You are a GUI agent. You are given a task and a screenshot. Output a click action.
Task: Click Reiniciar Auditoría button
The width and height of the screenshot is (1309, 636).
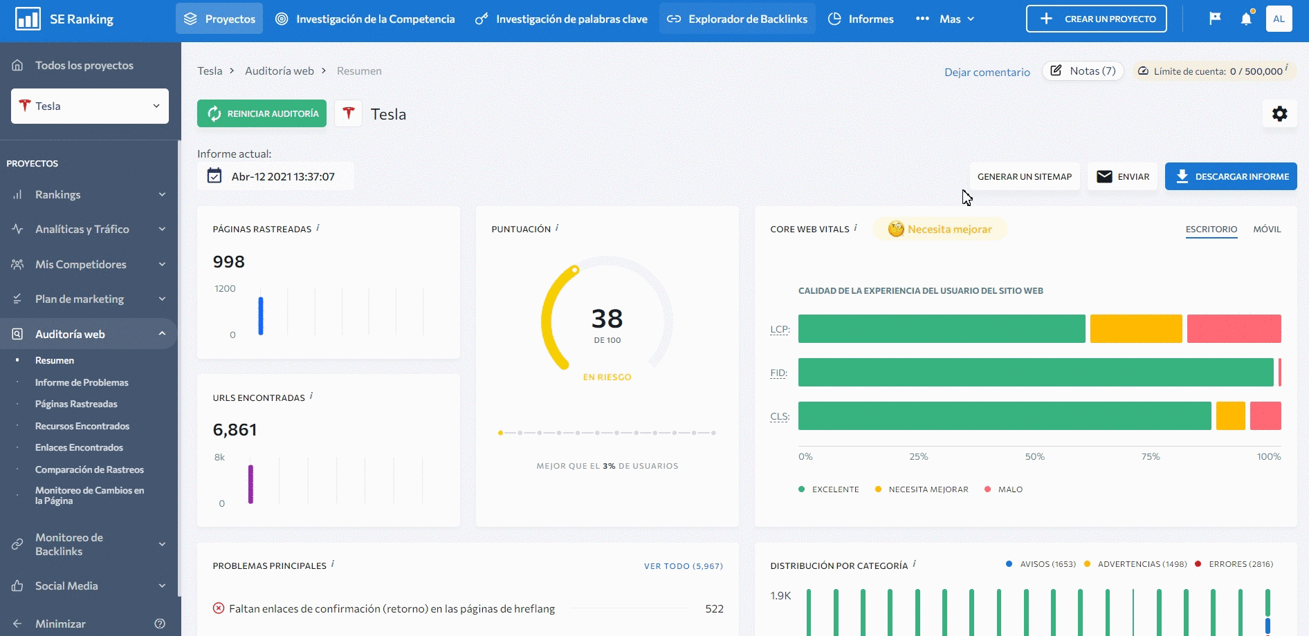pyautogui.click(x=262, y=113)
